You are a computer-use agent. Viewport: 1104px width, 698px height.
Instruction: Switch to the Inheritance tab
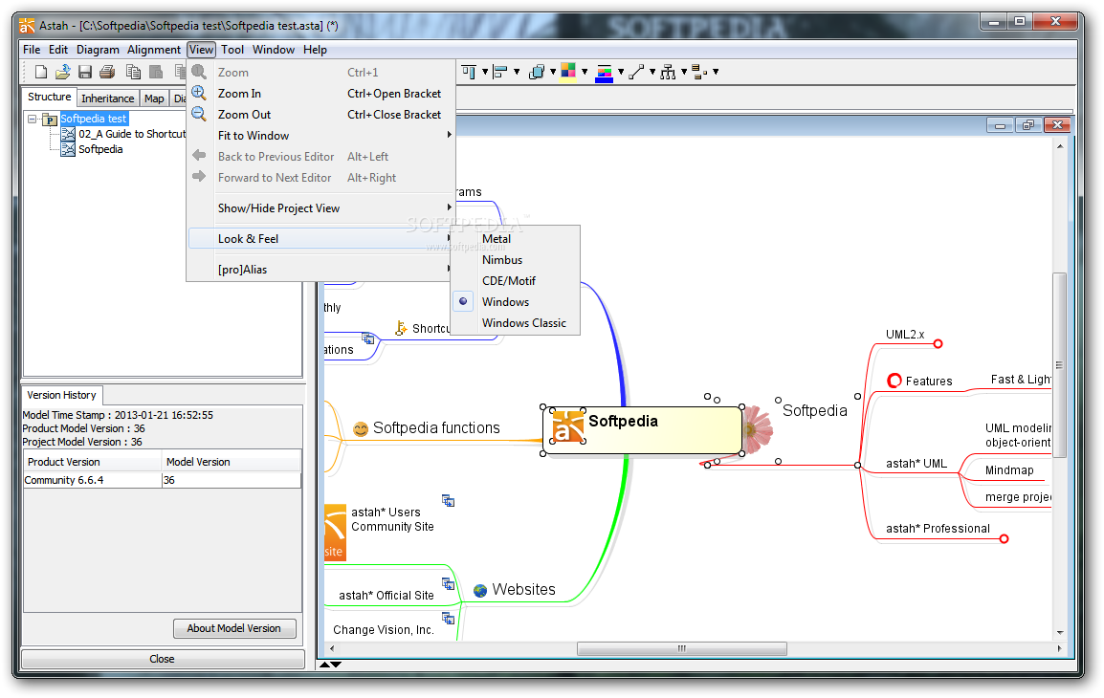pyautogui.click(x=108, y=98)
